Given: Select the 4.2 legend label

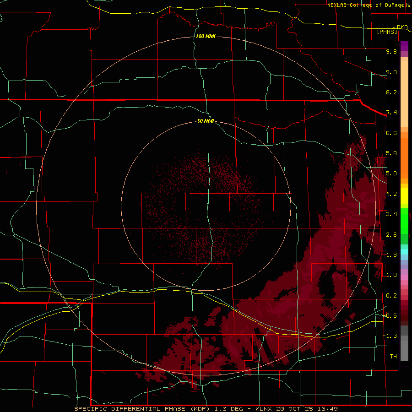Looking at the screenshot, I should point(391,194).
